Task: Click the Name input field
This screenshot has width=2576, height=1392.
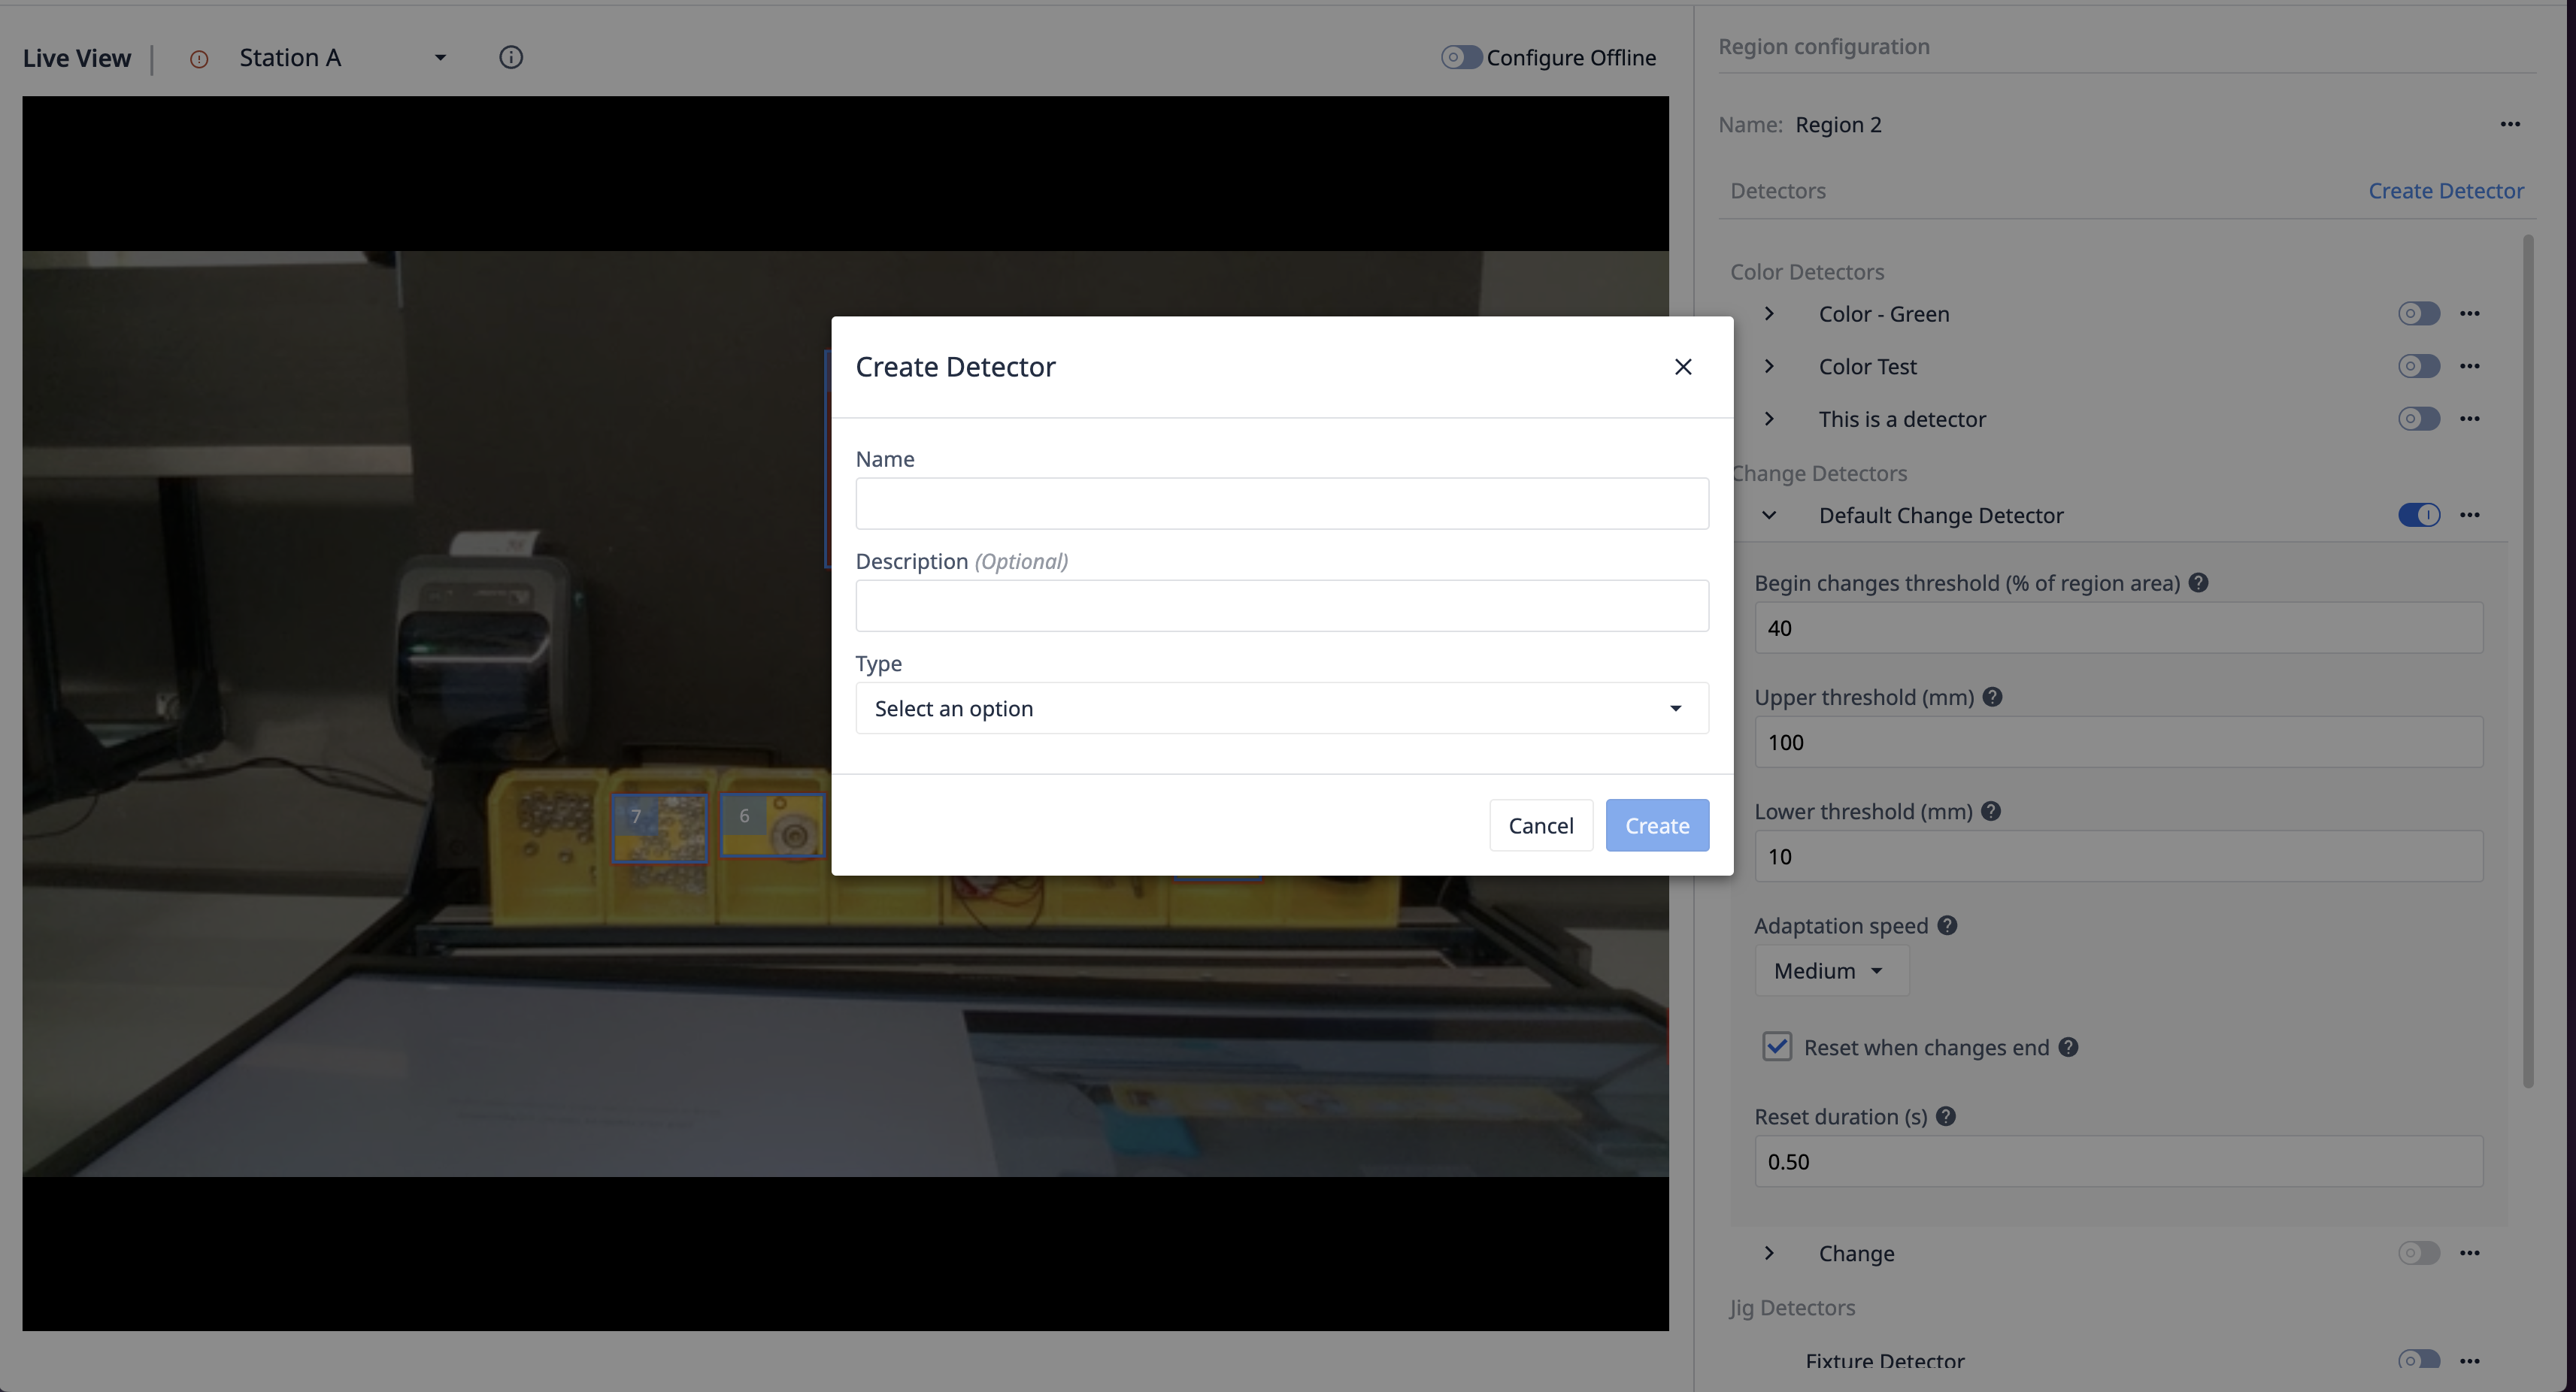Action: click(x=1282, y=504)
